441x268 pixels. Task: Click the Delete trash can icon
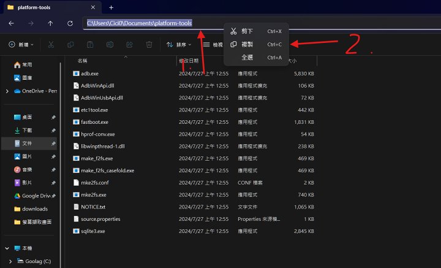[149, 45]
